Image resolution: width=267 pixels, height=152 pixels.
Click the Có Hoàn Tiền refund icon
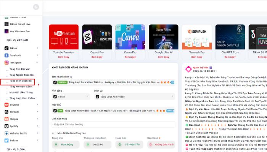point(120,144)
